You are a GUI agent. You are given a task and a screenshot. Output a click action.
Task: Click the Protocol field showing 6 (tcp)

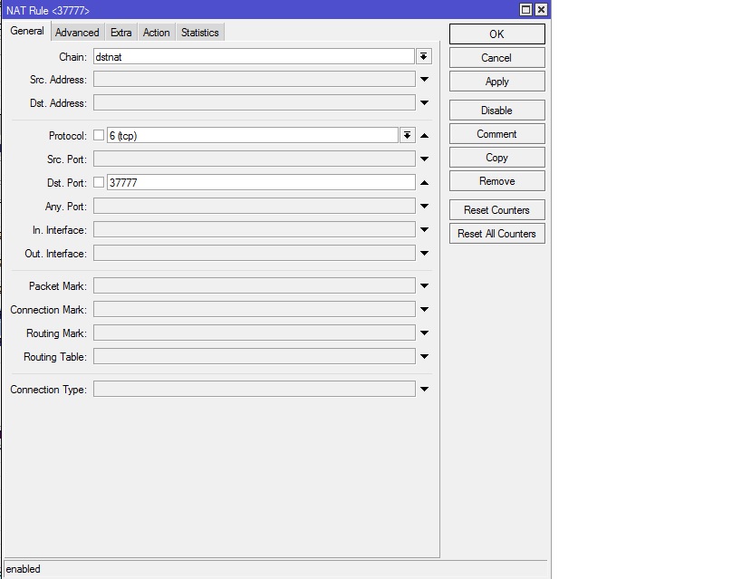point(253,135)
